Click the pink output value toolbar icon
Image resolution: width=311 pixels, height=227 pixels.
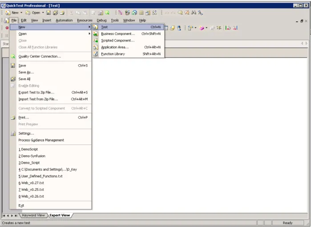point(202,28)
